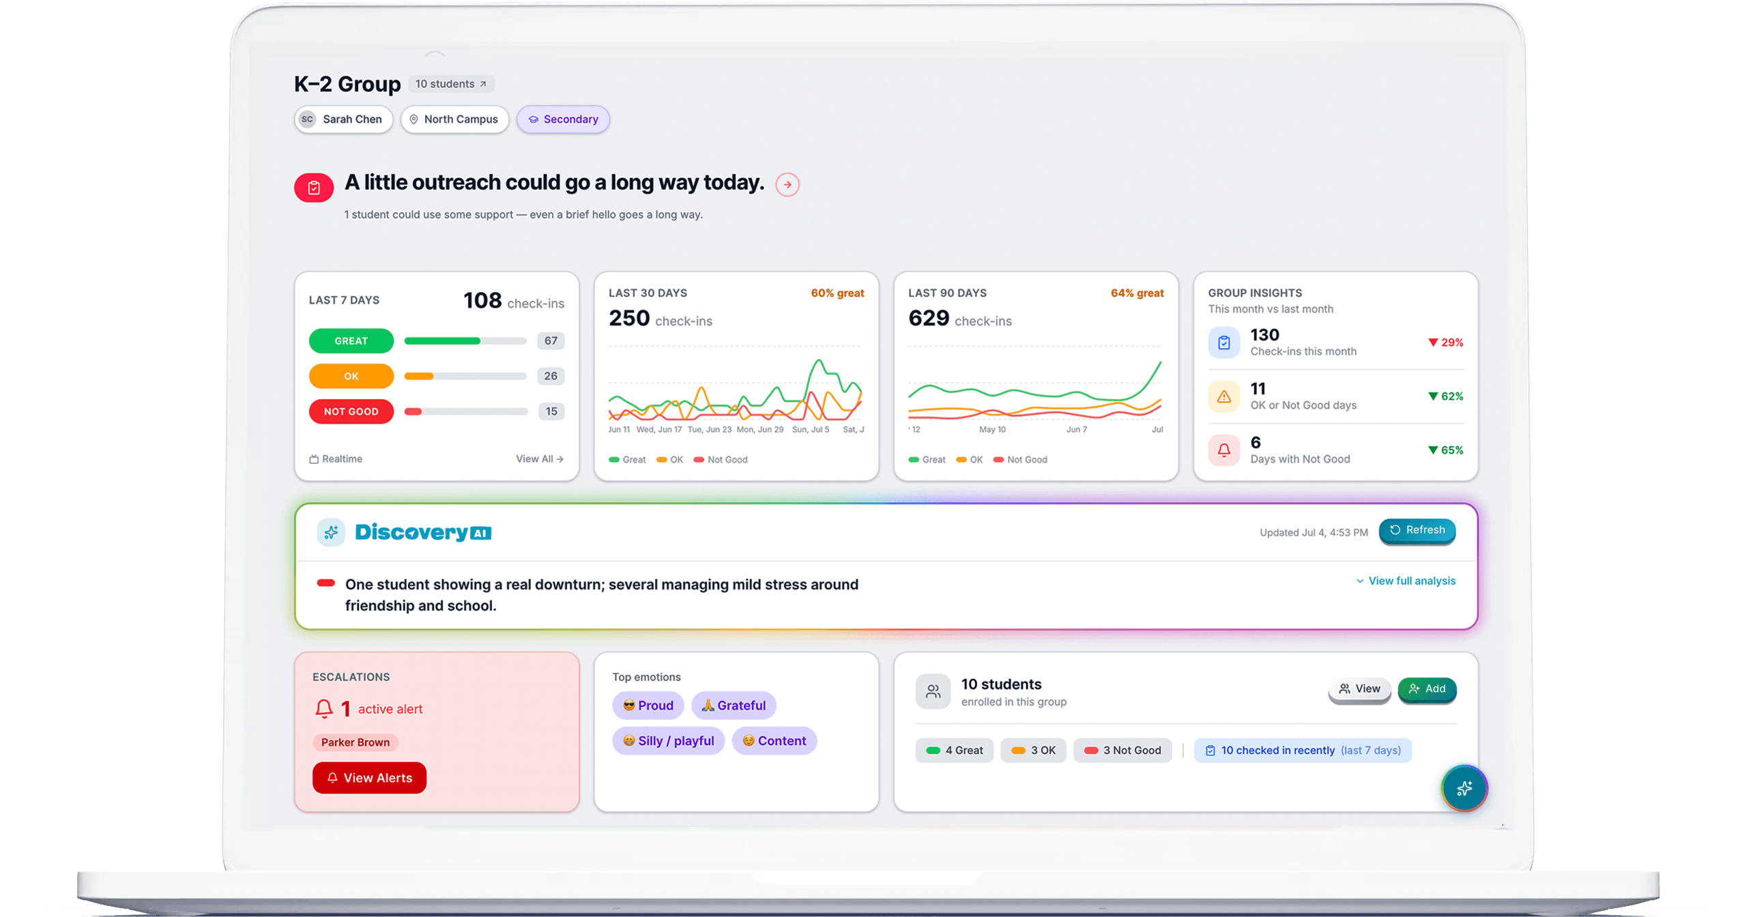Click the escalations bell icon
This screenshot has height=917, width=1740.
[x=323, y=709]
